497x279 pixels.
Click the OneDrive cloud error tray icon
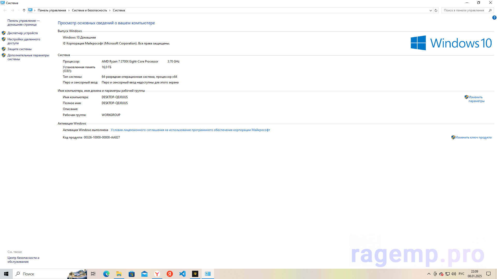pyautogui.click(x=441, y=274)
